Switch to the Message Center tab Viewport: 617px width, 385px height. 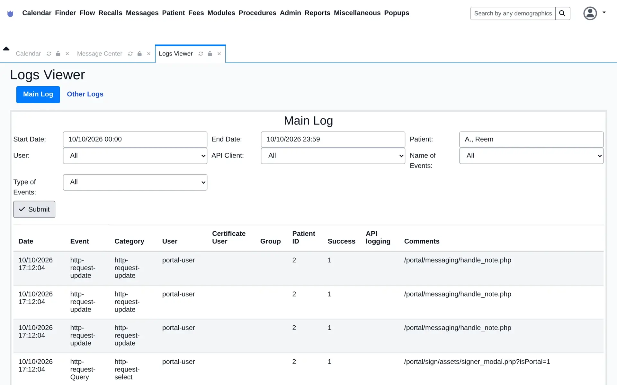click(100, 54)
